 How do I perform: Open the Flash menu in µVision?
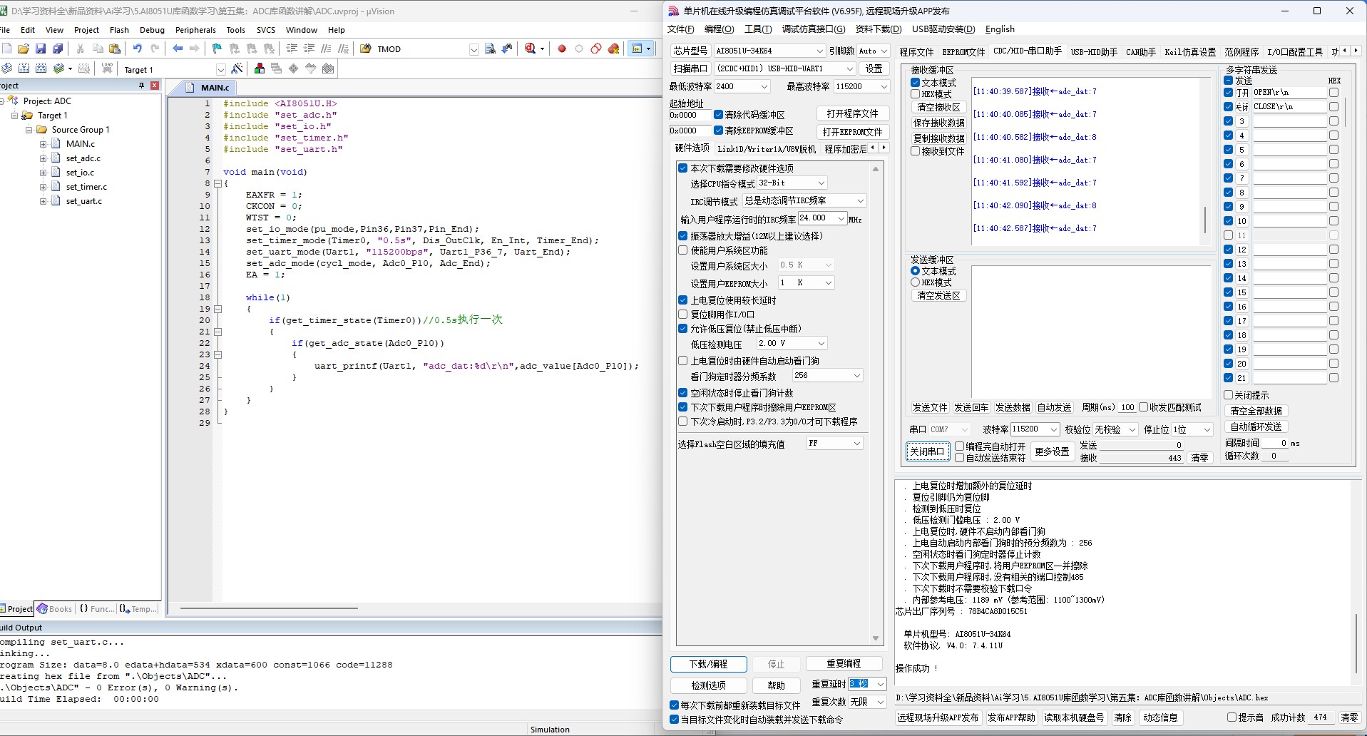coord(119,30)
